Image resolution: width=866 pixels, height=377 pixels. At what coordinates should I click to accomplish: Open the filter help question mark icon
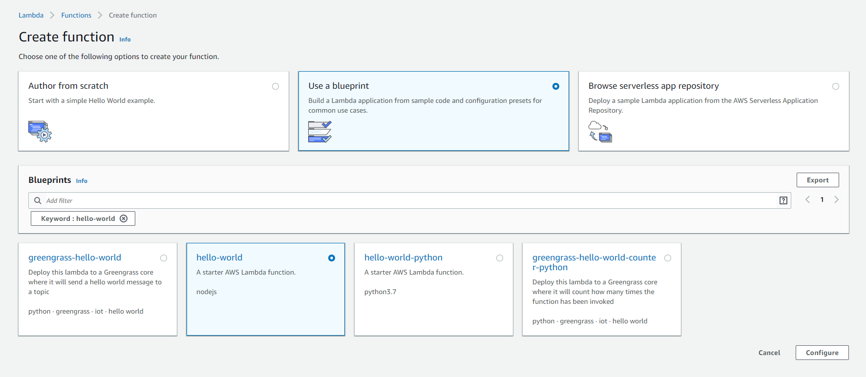pos(783,200)
